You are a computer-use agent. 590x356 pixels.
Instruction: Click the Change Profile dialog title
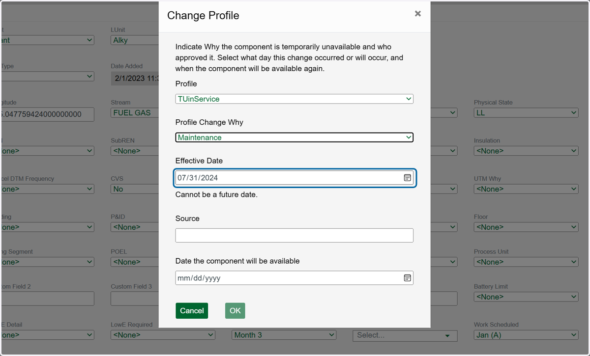(x=203, y=15)
